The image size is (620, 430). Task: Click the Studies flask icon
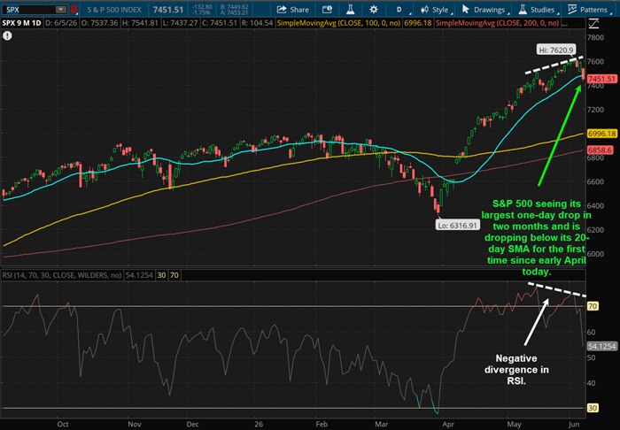coord(523,9)
